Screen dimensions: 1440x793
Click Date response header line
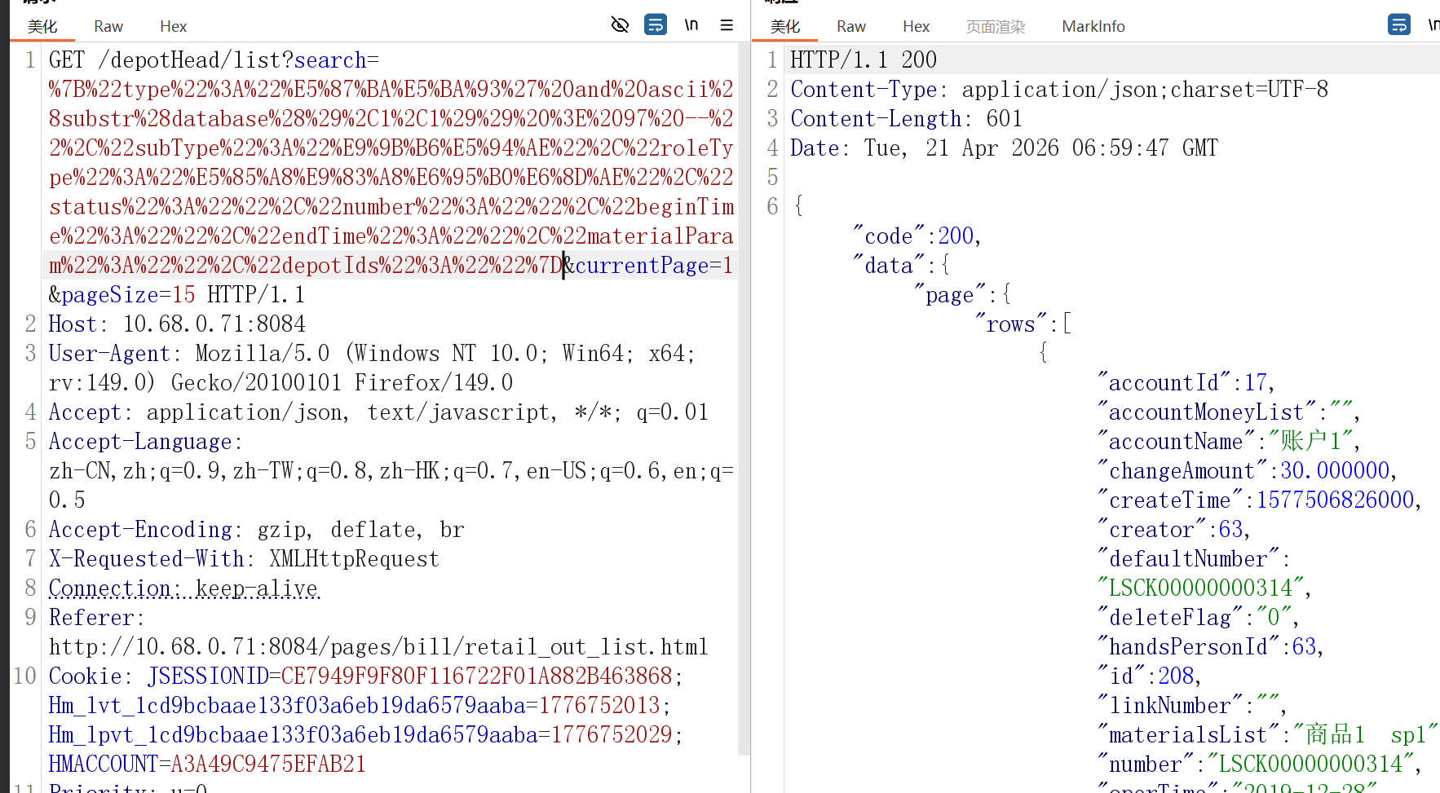click(x=1004, y=148)
